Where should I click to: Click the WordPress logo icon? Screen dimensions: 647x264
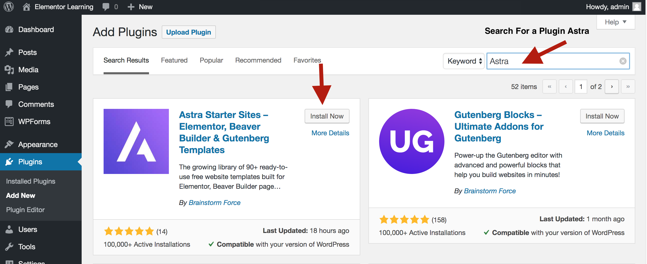(9, 7)
